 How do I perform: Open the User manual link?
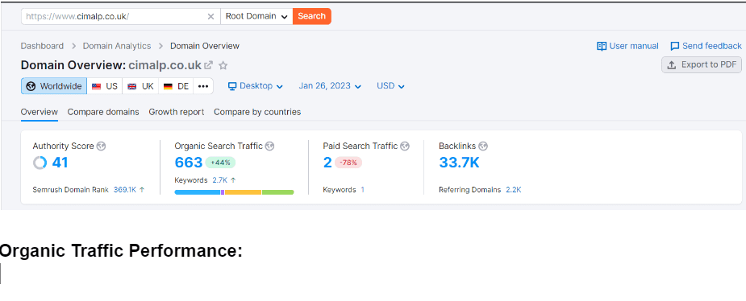tap(627, 46)
